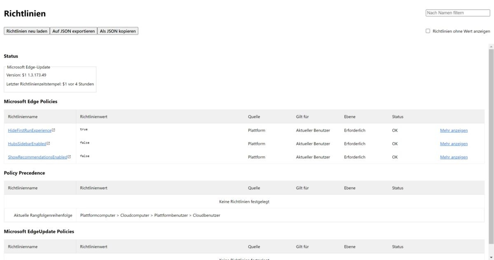Select the 'Version: $1 1.3.173.49' text
Image resolution: width=494 pixels, height=260 pixels.
click(26, 75)
